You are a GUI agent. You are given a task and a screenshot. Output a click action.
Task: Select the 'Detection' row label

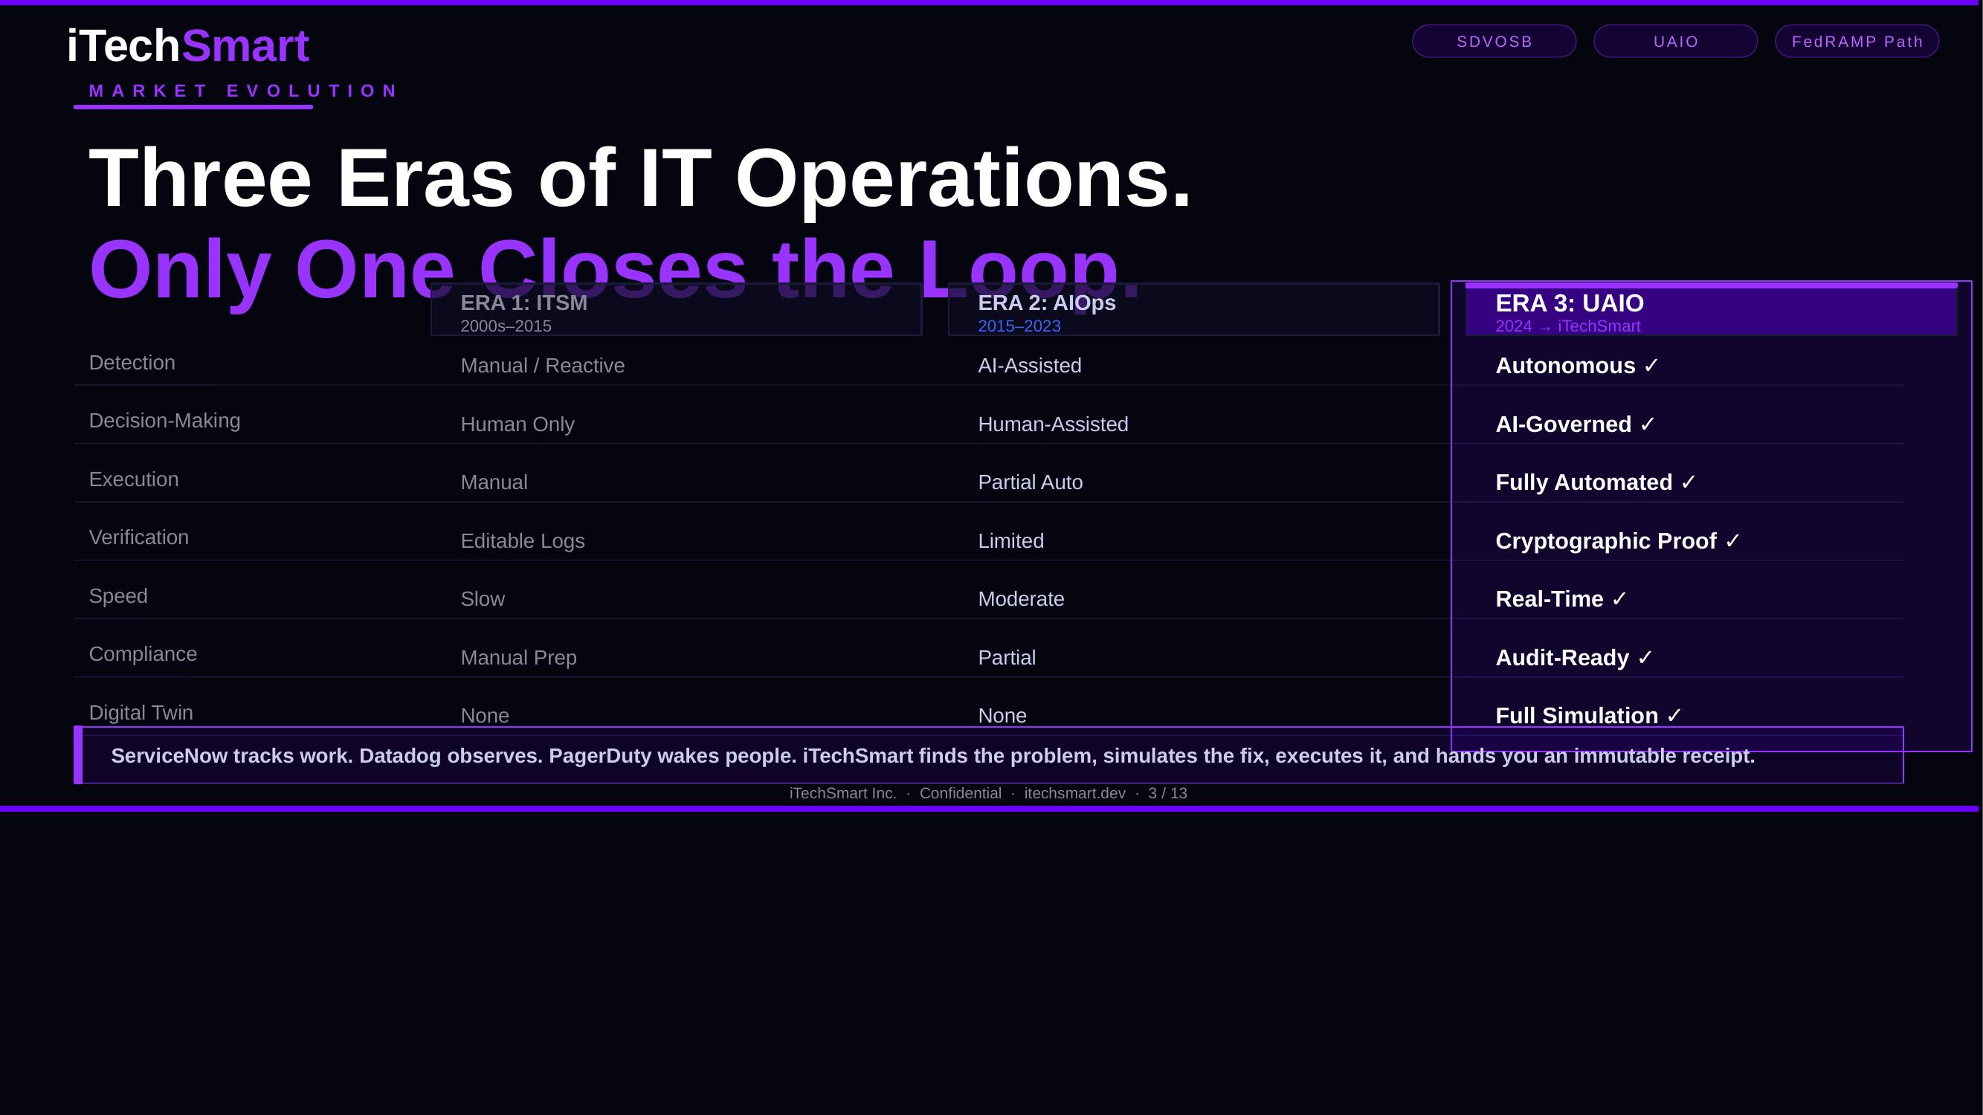[x=132, y=363]
